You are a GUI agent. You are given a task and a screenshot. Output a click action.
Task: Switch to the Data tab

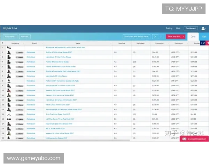point(193,36)
